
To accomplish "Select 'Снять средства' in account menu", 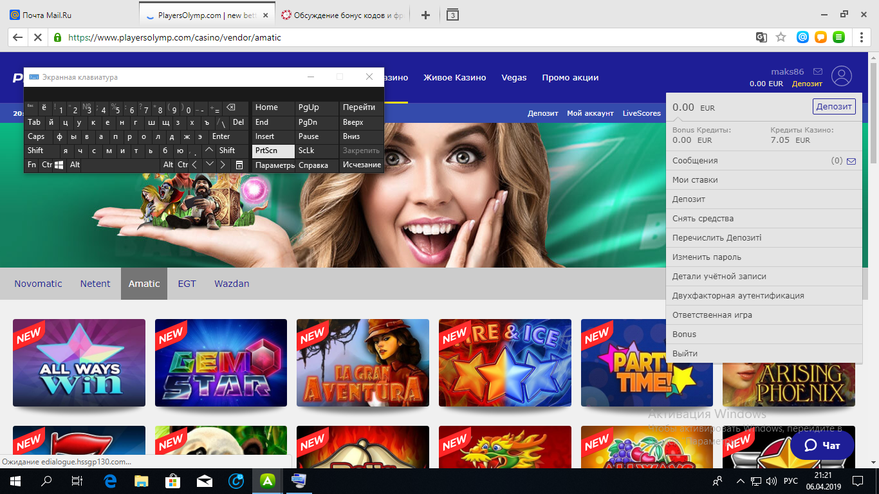I will (703, 219).
